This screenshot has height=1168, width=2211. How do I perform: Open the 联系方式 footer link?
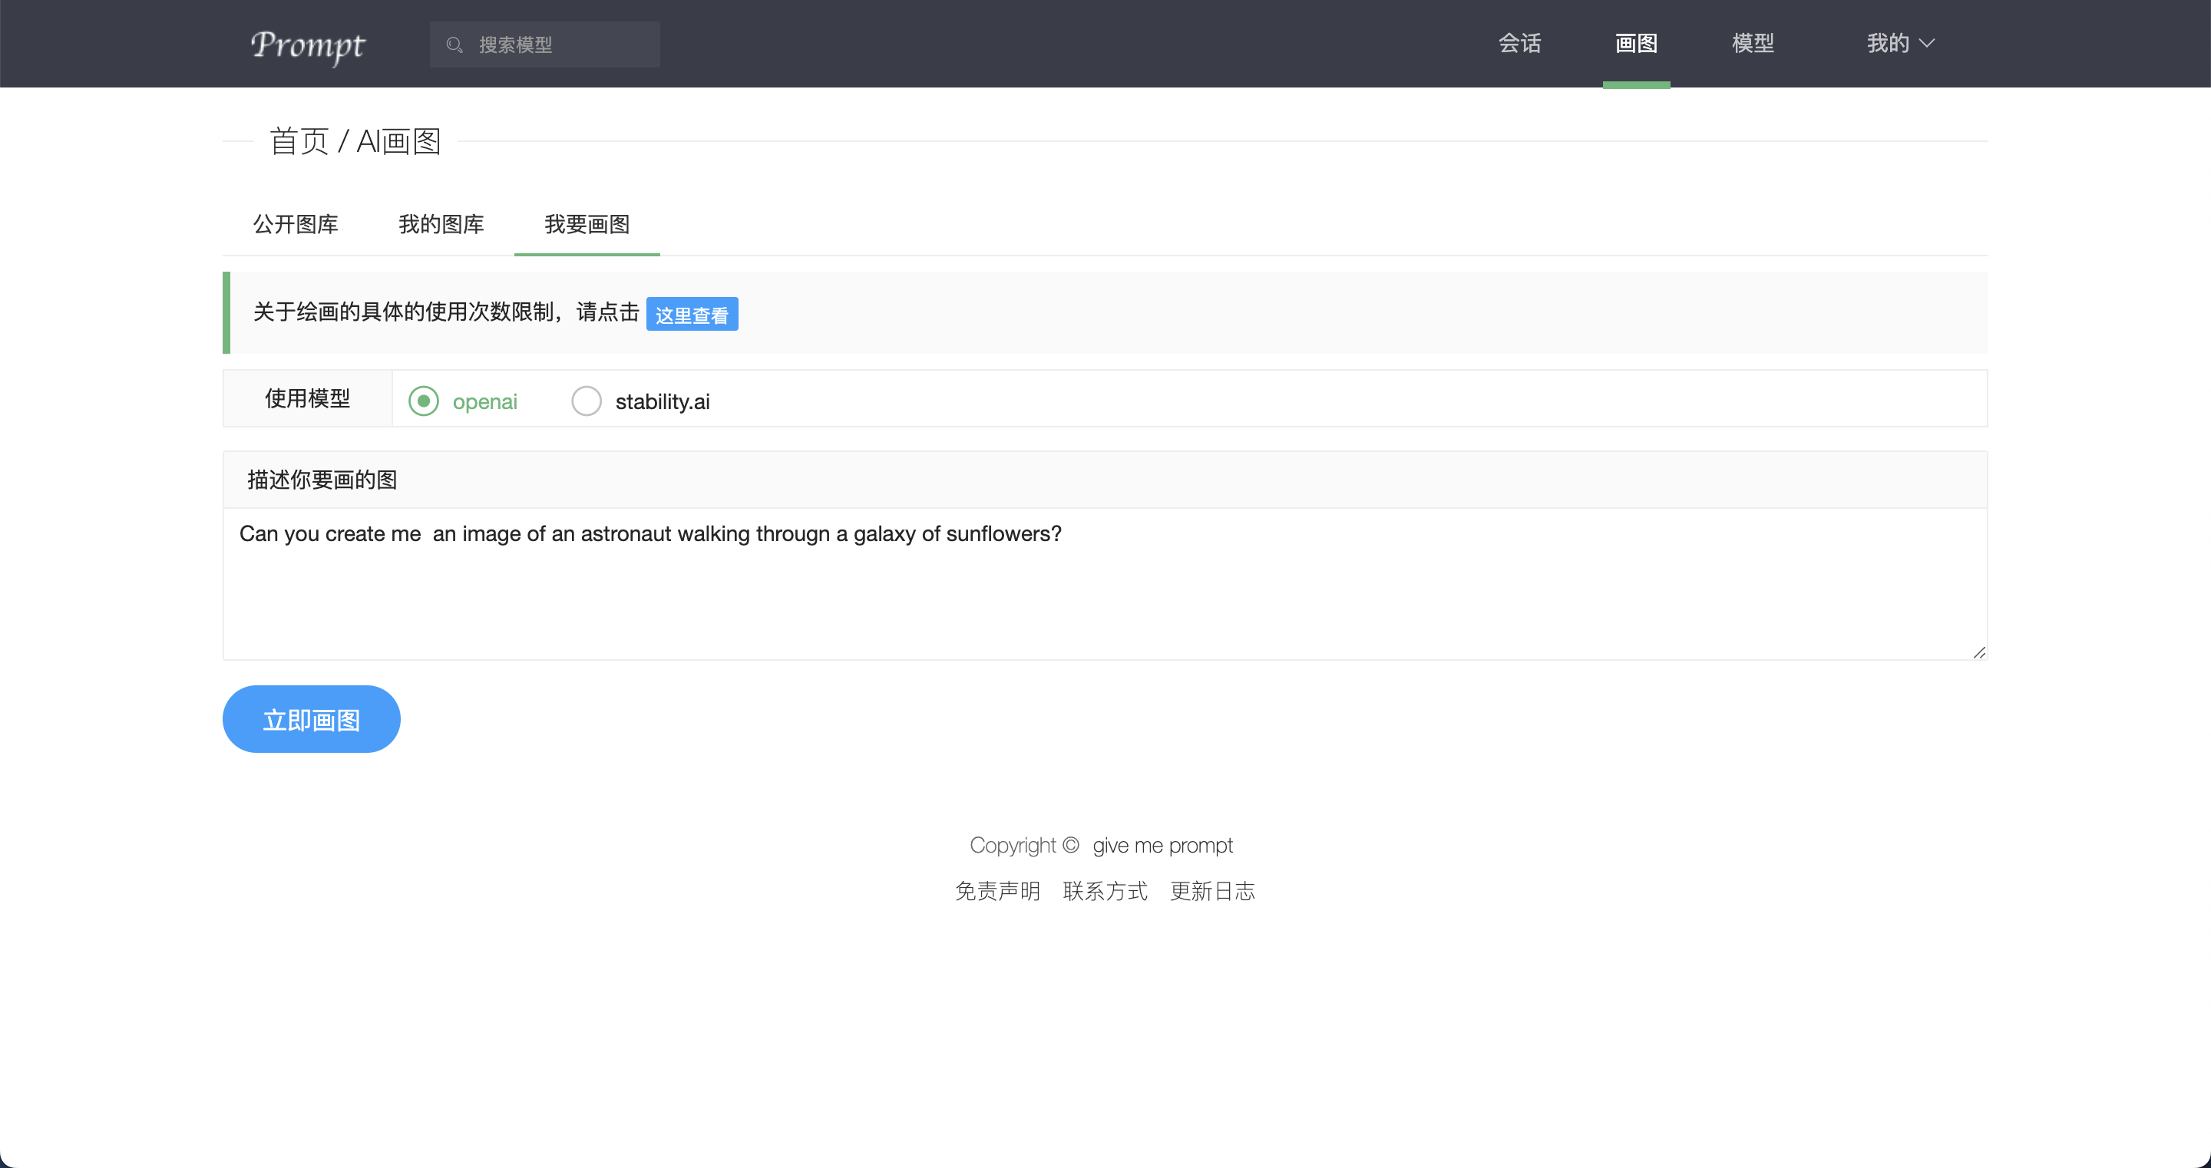tap(1105, 891)
